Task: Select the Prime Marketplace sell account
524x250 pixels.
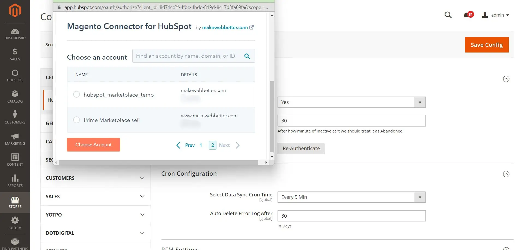Action: pos(76,120)
